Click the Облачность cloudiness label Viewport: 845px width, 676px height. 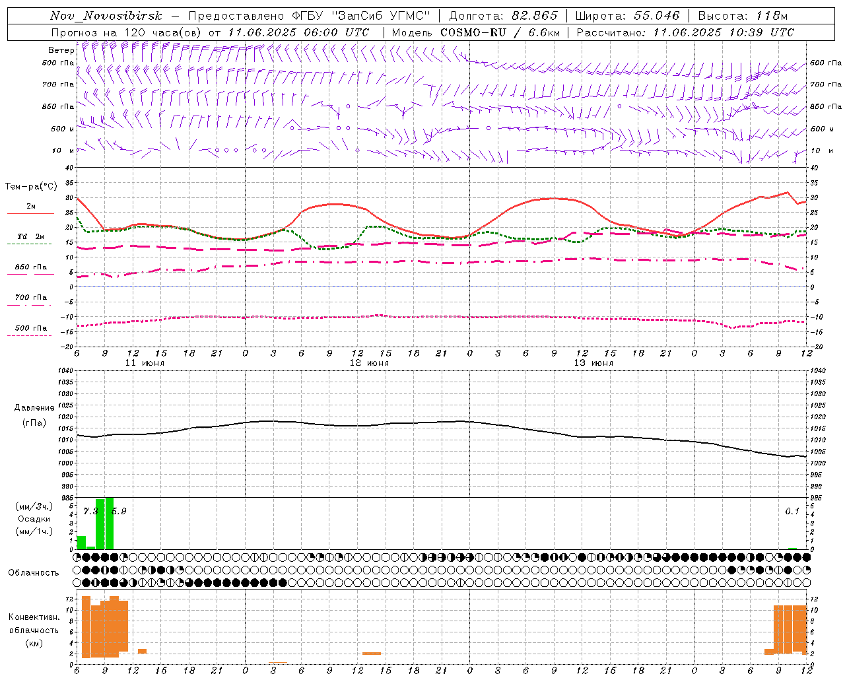pos(34,573)
